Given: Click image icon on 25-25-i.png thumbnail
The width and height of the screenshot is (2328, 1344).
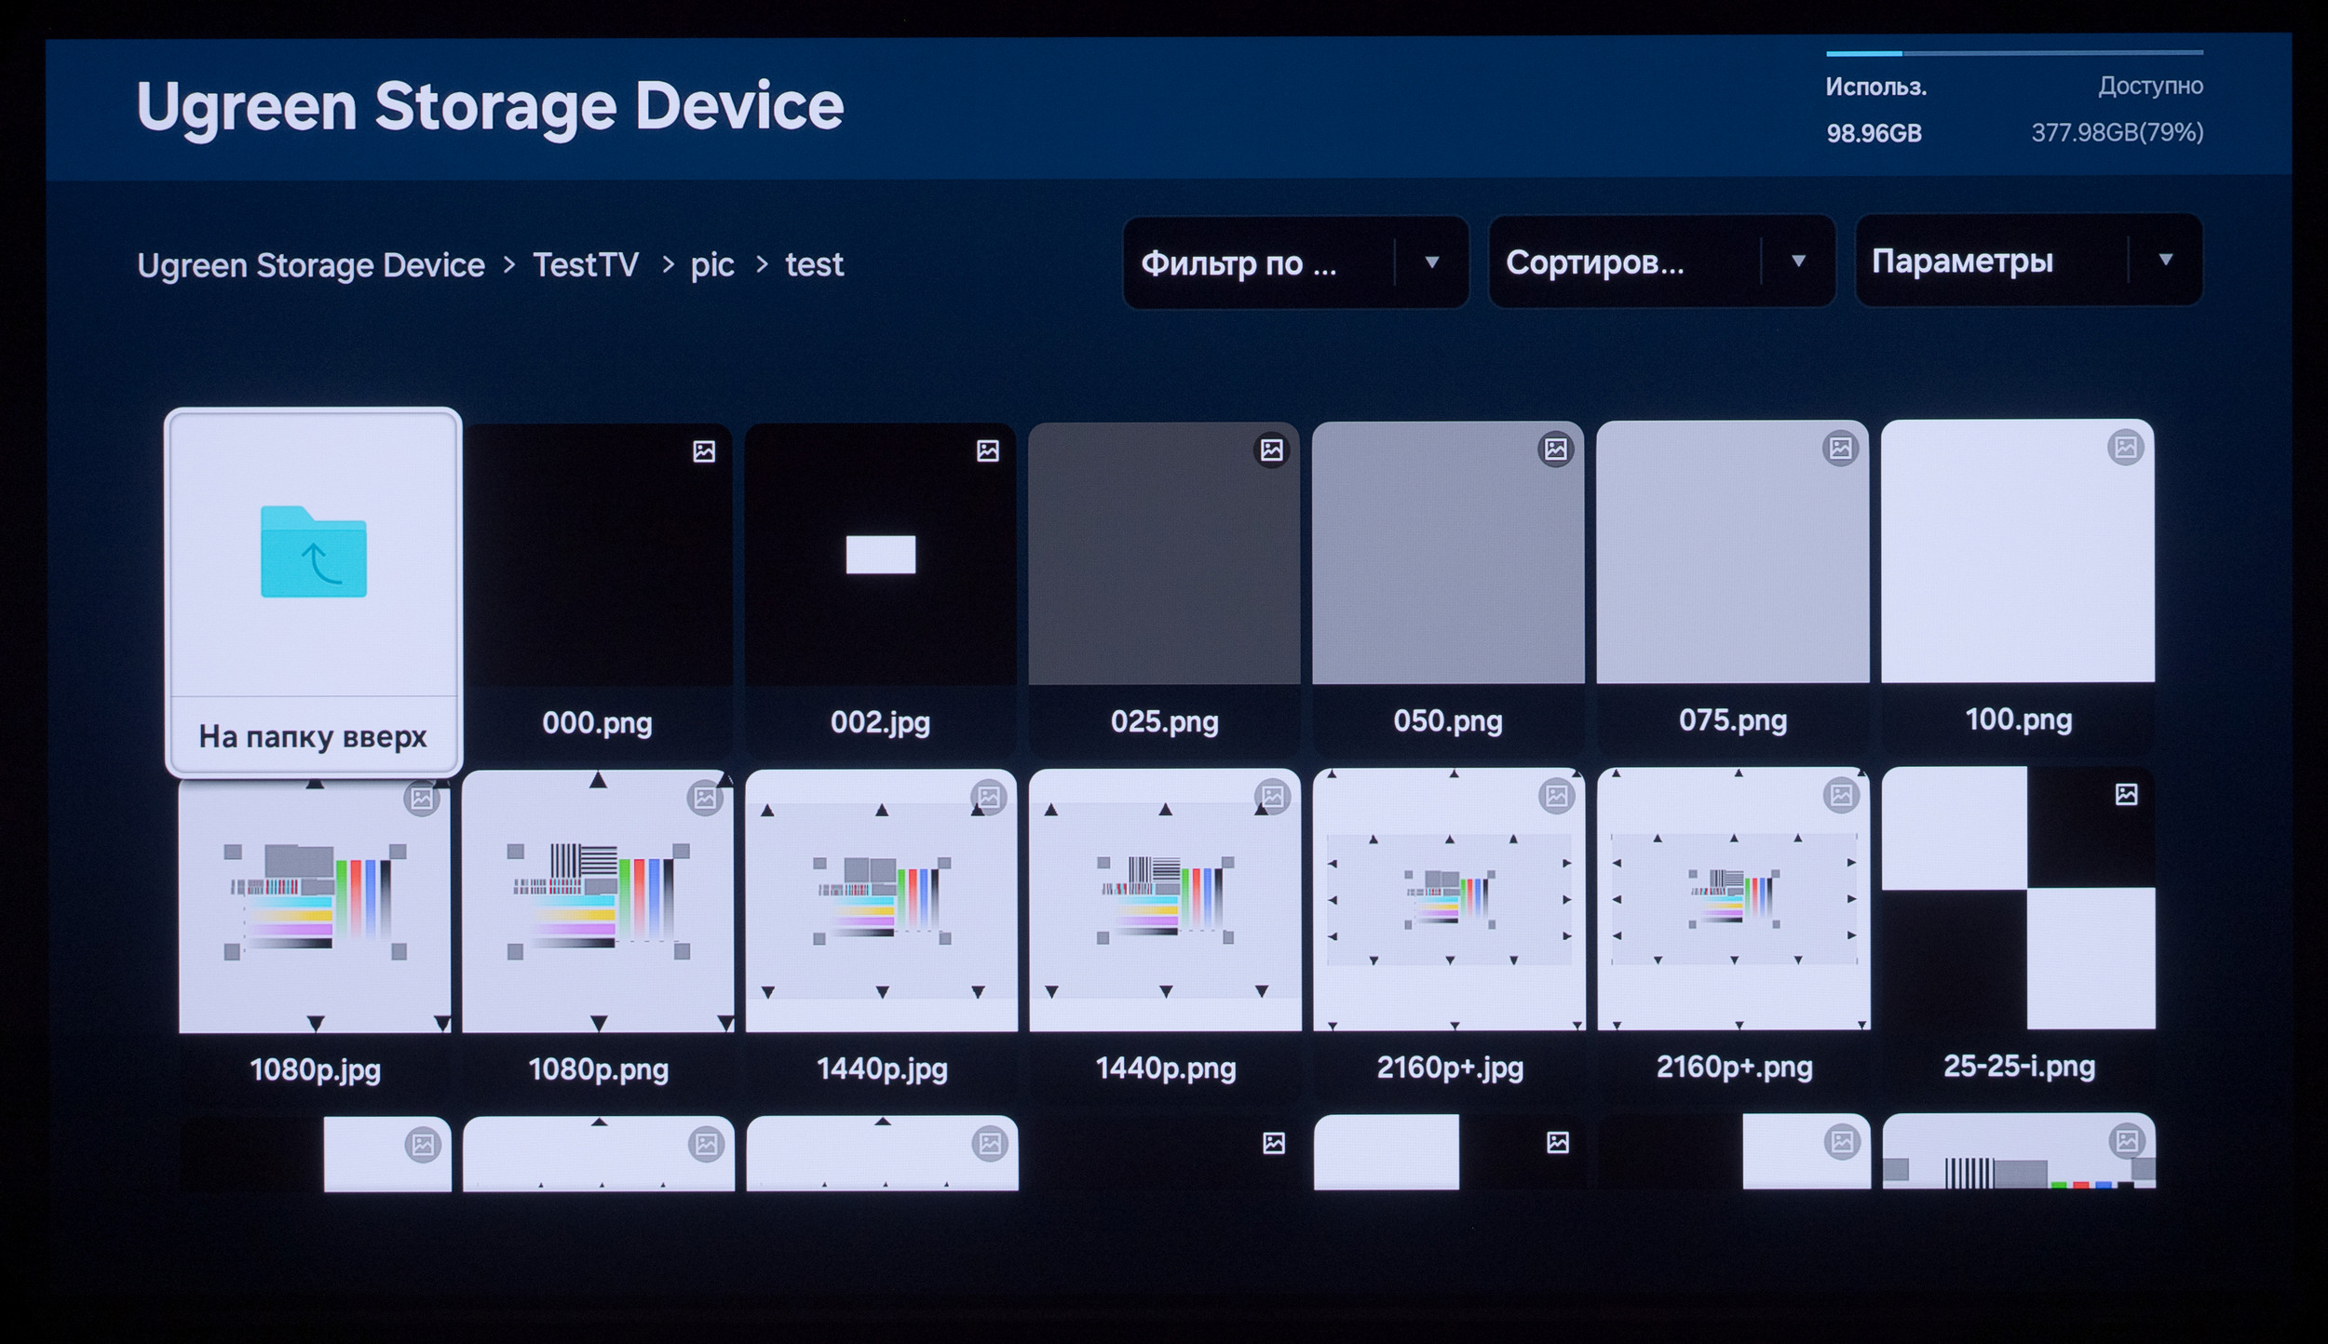Looking at the screenshot, I should click(2126, 794).
